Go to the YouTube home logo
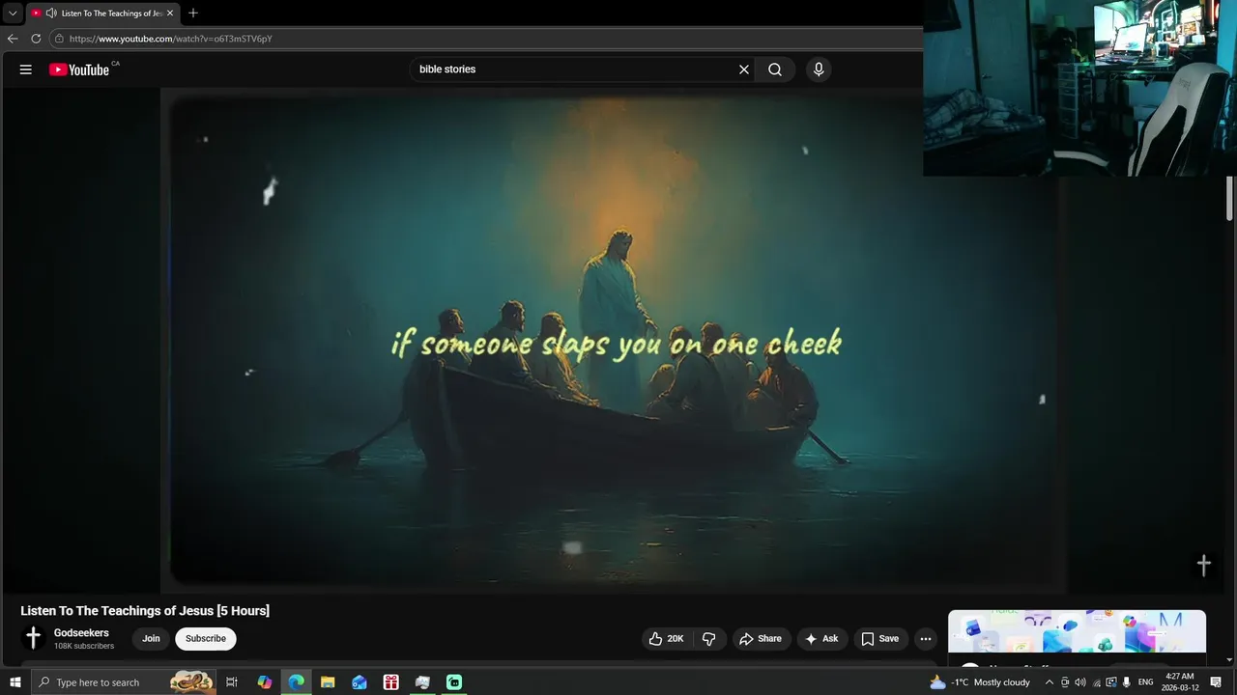 pyautogui.click(x=79, y=69)
